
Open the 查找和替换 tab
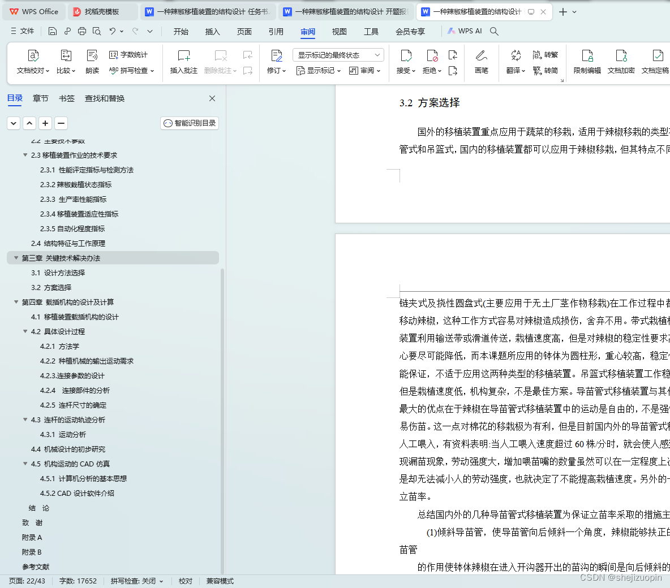click(x=105, y=98)
